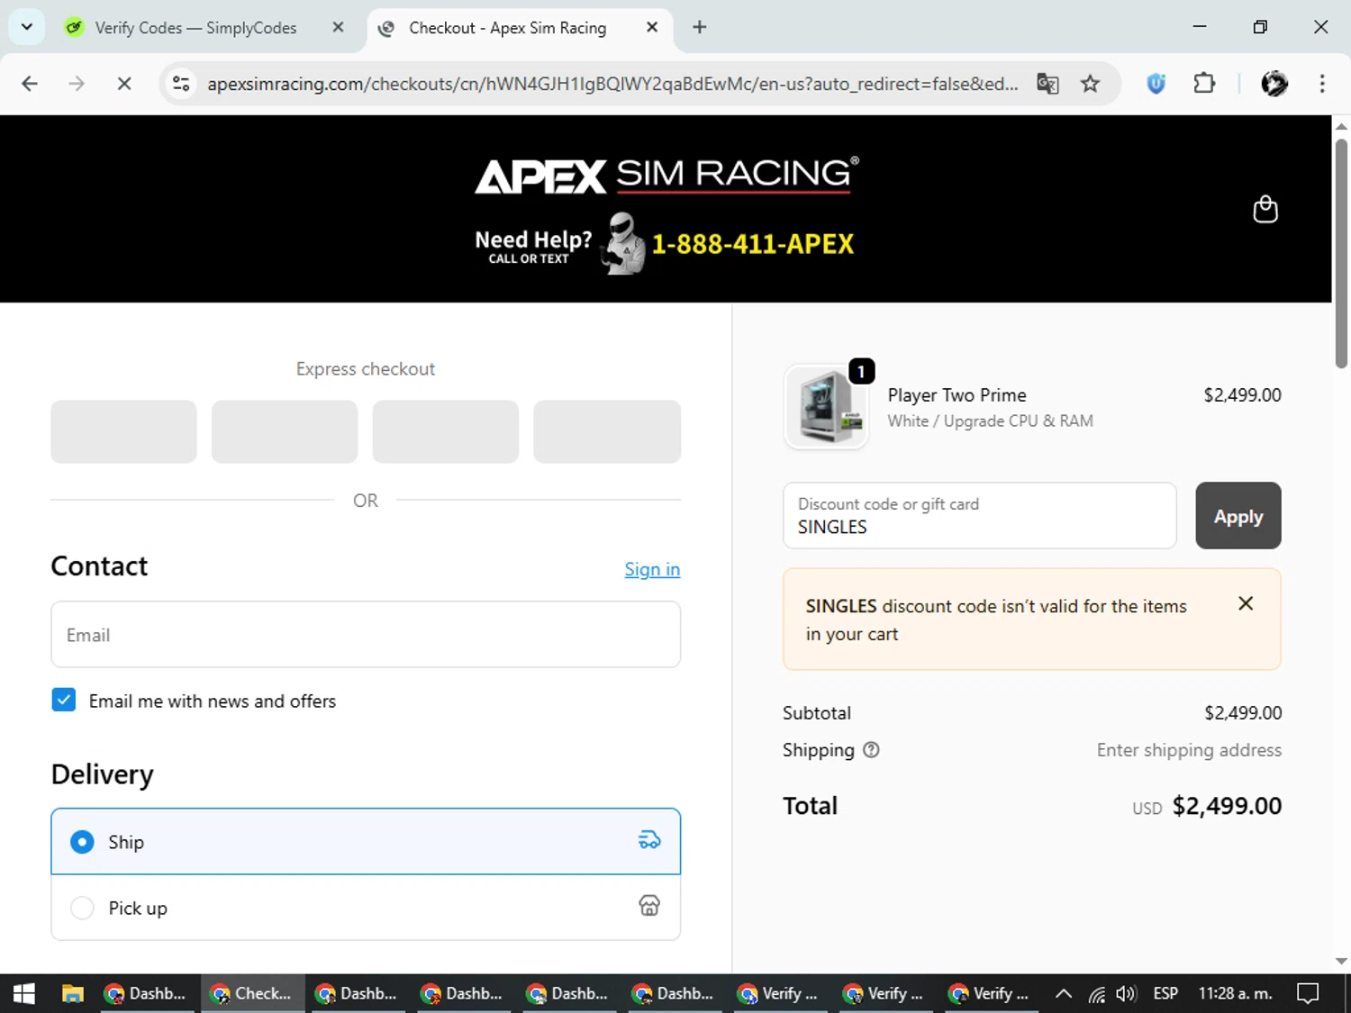Click the Sign in link
The image size is (1351, 1013).
(652, 569)
